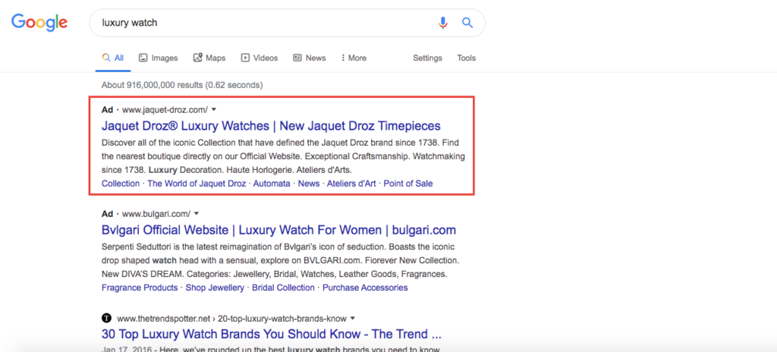
Task: Focus the search box containing 'luxury watch'
Action: click(287, 23)
